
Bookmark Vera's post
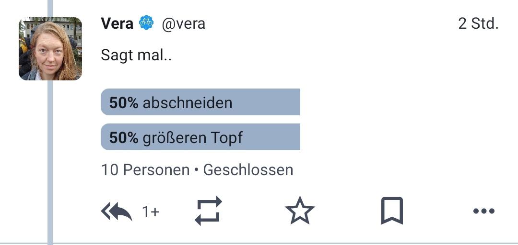(x=392, y=211)
